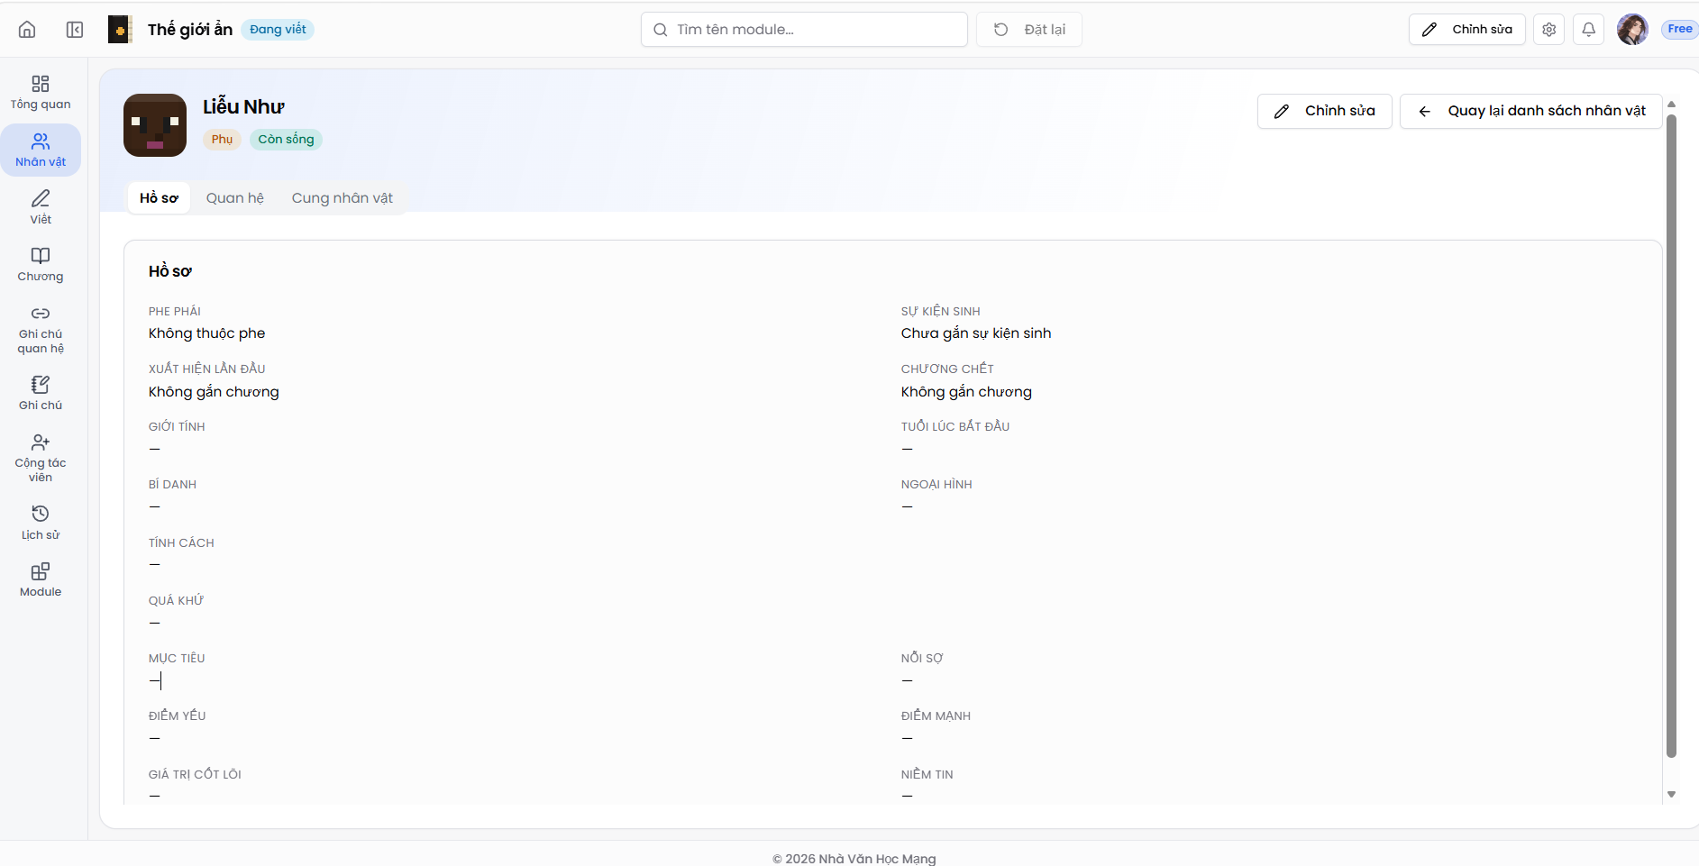Switch to the Hồ sơ tab

[x=159, y=198]
